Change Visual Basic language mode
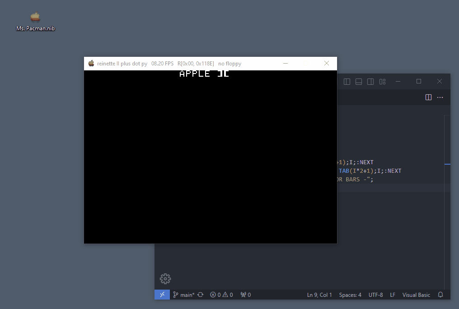Viewport: 459px width, 309px height. [416, 295]
